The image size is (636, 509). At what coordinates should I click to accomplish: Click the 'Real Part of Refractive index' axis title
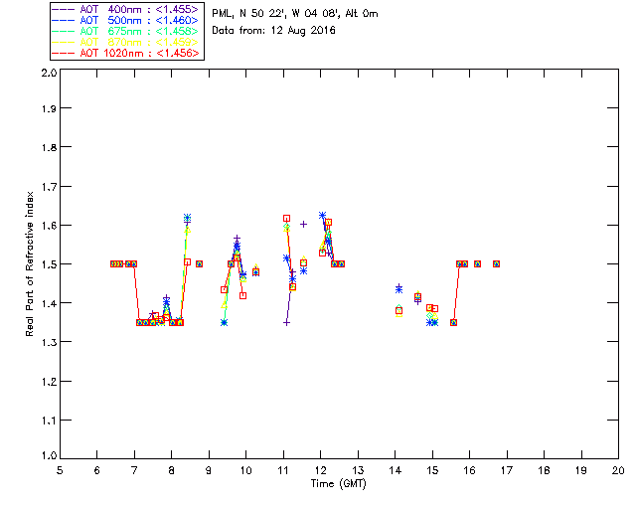tap(29, 263)
